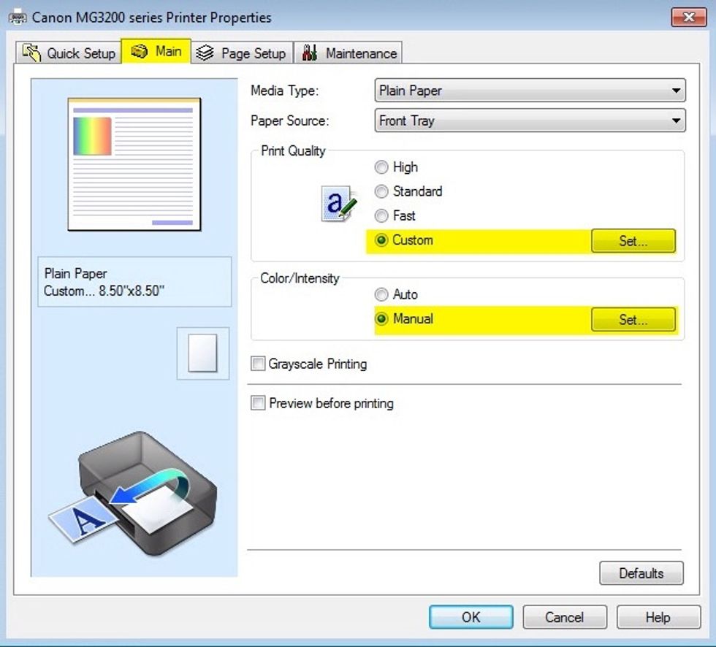Select the Fast print quality option
716x647 pixels.
pyautogui.click(x=382, y=215)
